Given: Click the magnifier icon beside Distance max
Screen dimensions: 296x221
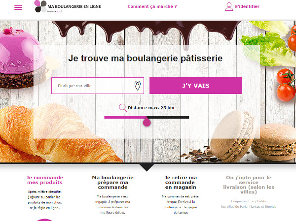Looking at the screenshot, I should pos(123,108).
